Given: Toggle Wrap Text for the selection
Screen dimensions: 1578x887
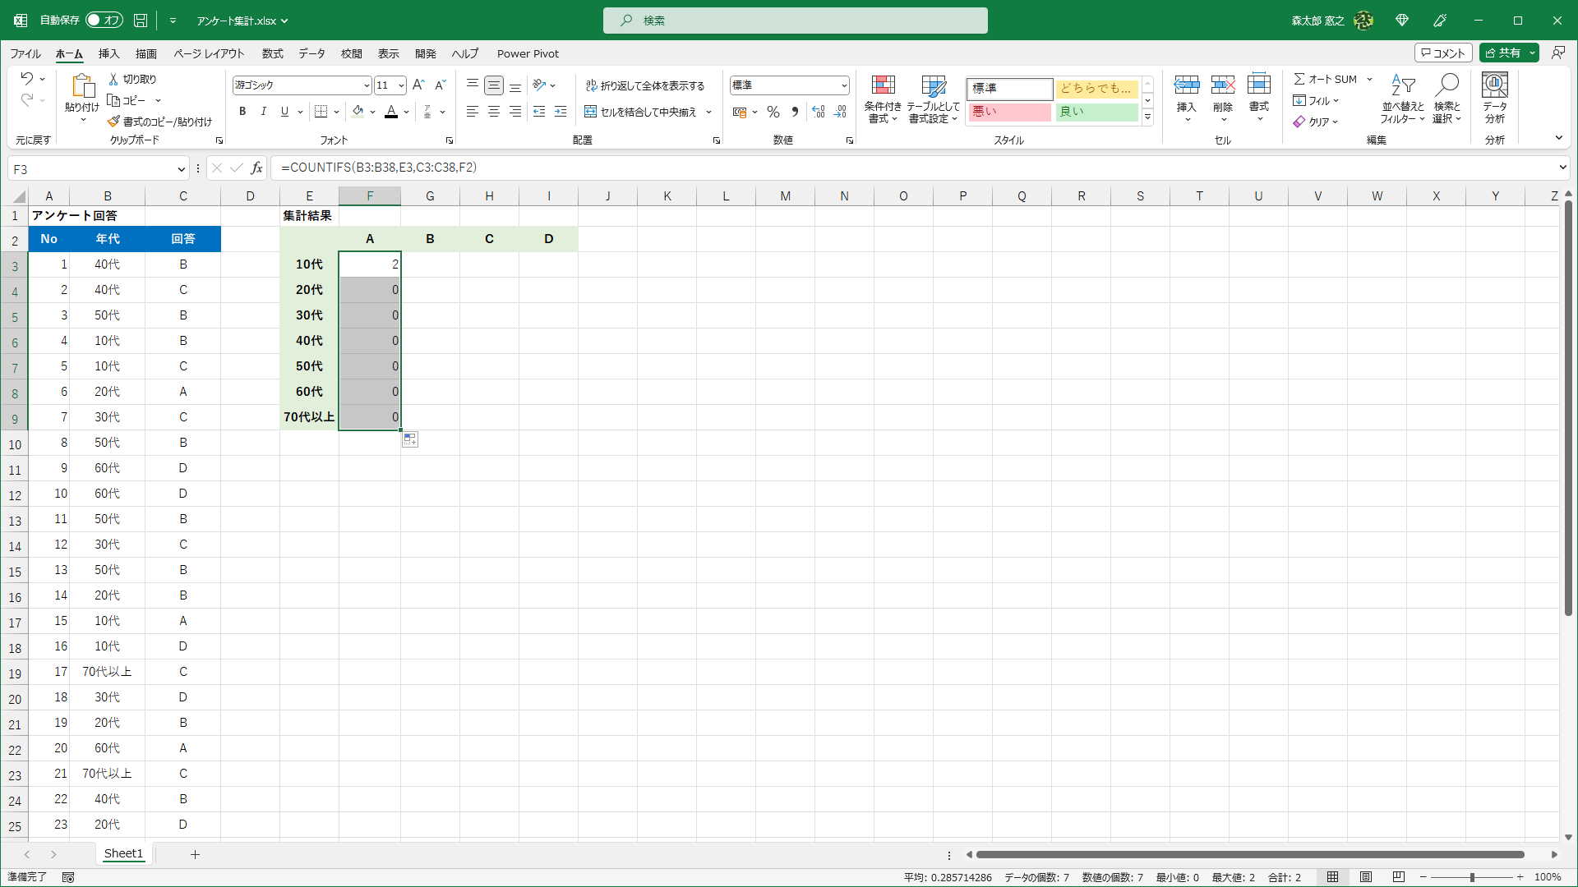Looking at the screenshot, I should tap(645, 85).
